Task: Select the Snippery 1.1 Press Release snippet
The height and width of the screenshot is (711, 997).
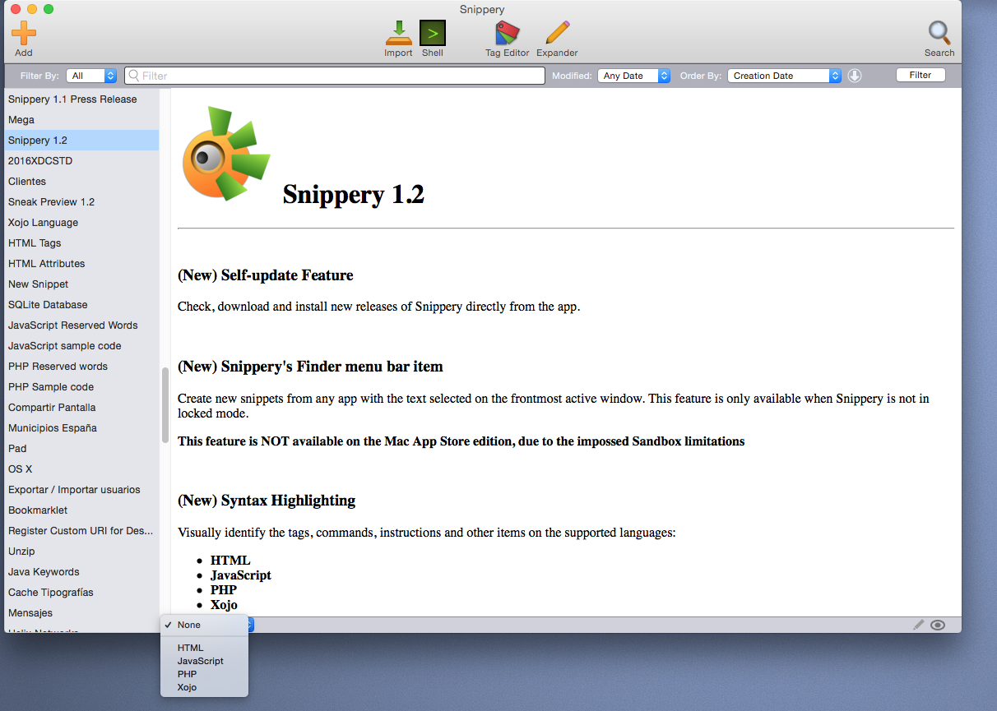Action: [x=81, y=99]
